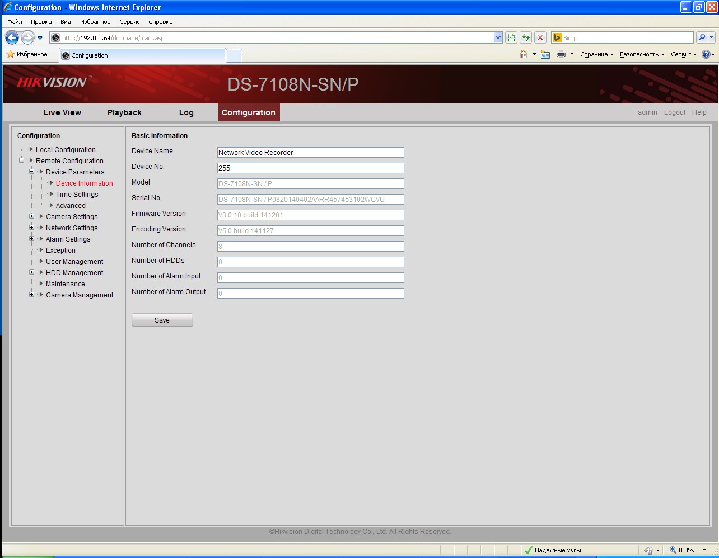Viewport: 719px width, 558px height.
Task: Switch to the Live View tab
Action: point(62,112)
